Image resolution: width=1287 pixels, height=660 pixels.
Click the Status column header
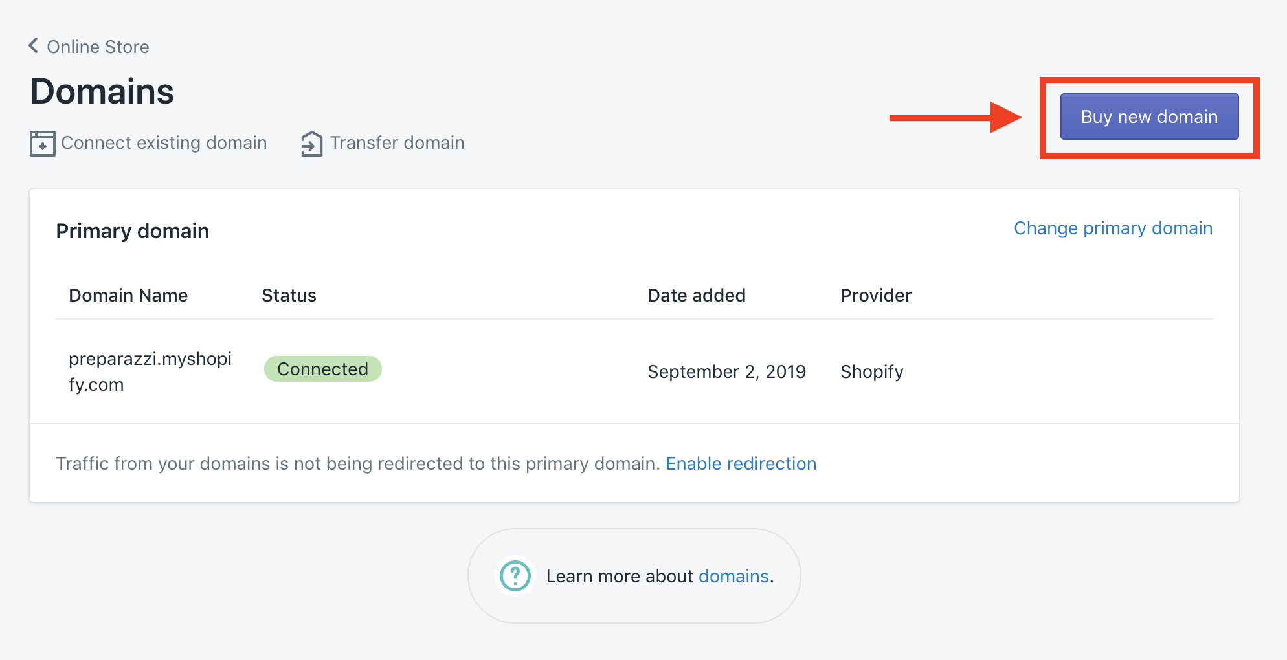coord(289,295)
